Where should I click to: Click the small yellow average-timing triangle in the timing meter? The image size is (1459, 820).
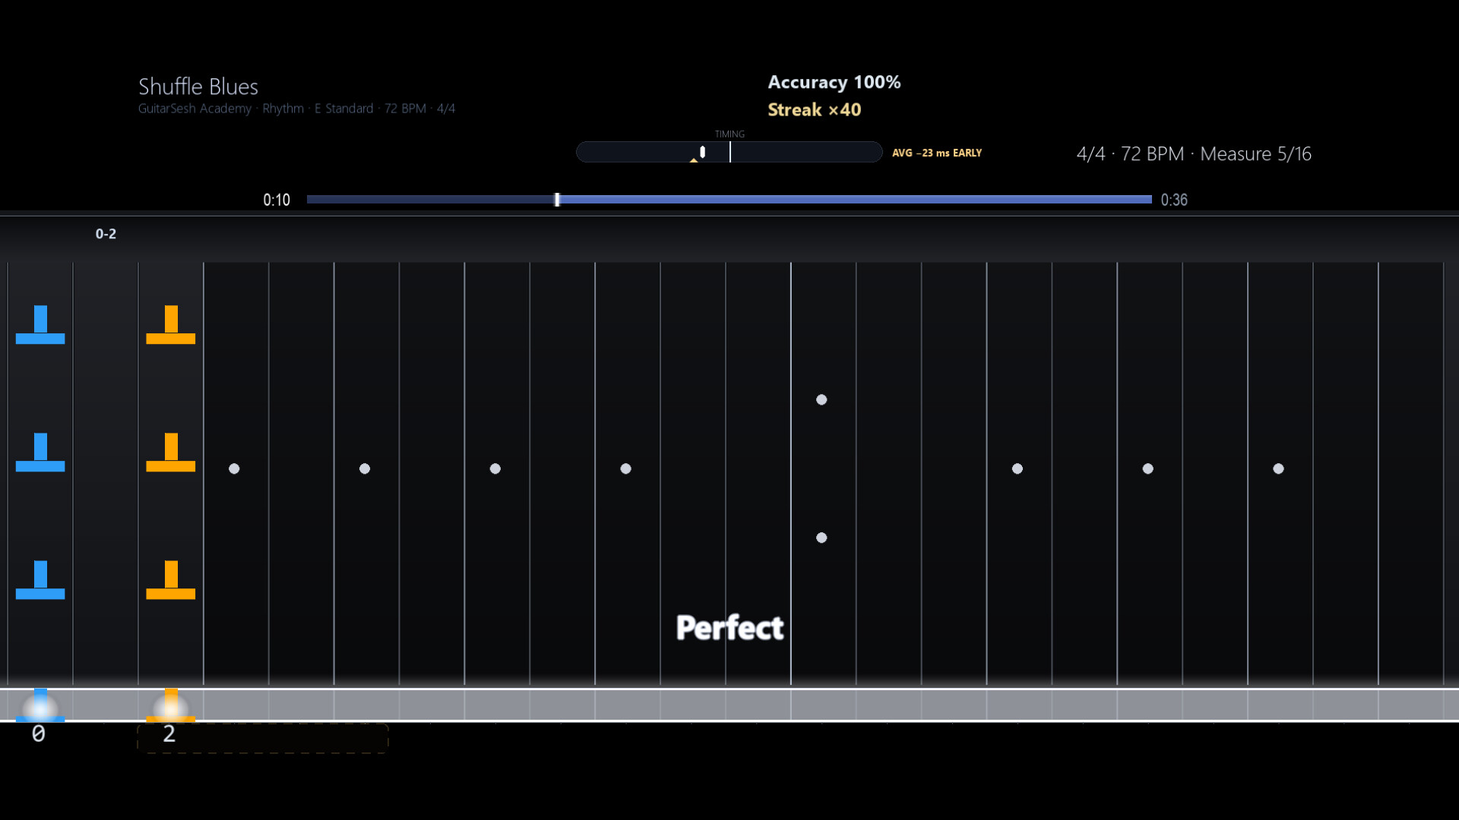694,160
